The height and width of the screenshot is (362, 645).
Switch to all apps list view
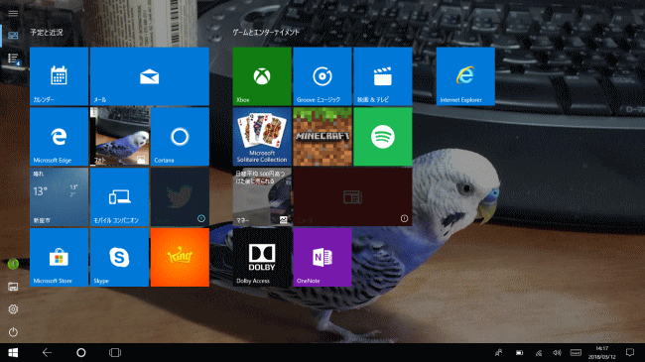pos(13,59)
